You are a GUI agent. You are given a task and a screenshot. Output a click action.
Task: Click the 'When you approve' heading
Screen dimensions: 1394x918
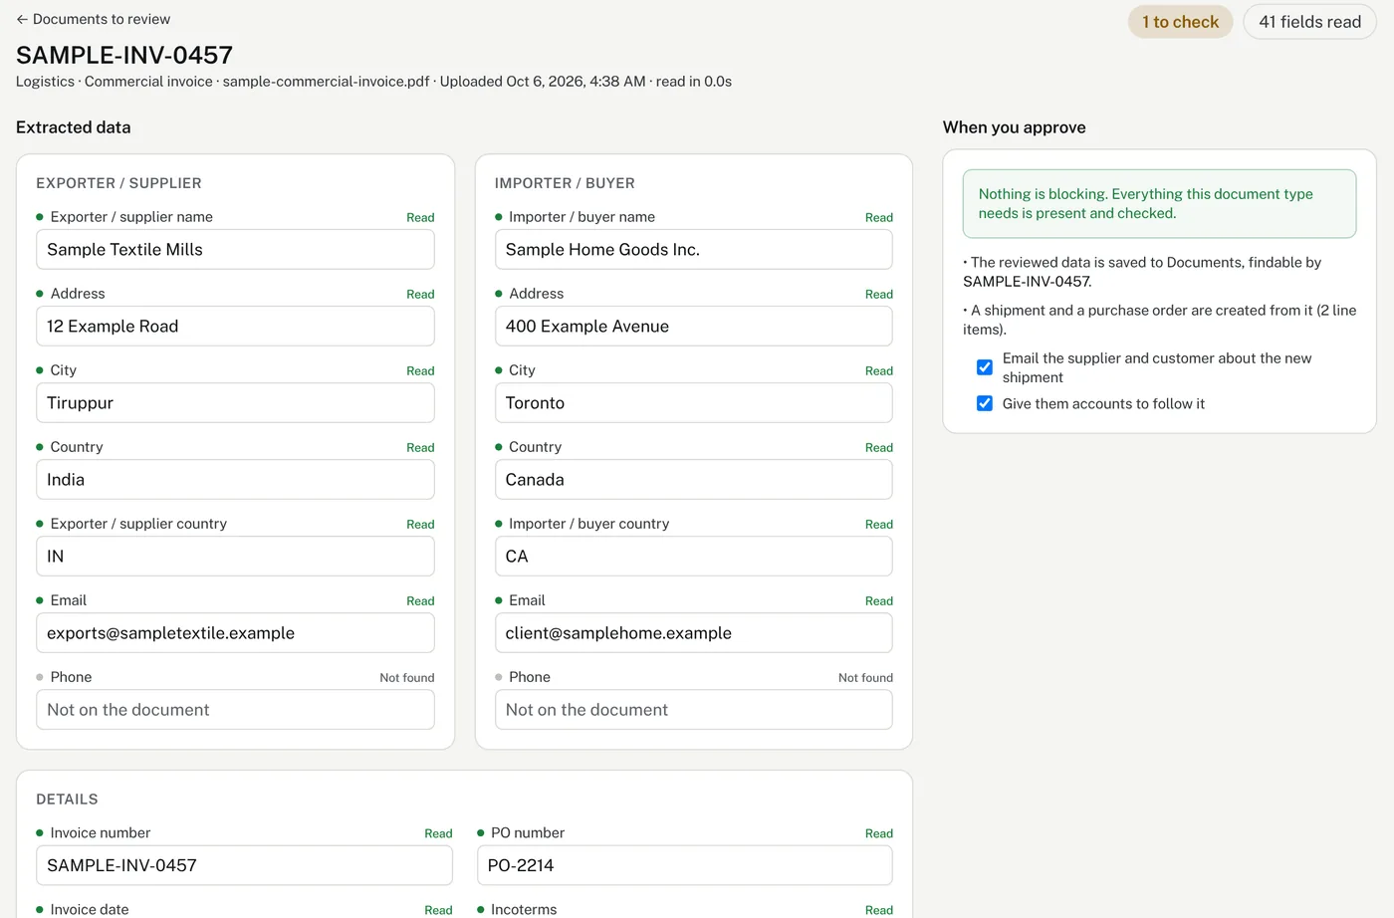click(x=1014, y=127)
